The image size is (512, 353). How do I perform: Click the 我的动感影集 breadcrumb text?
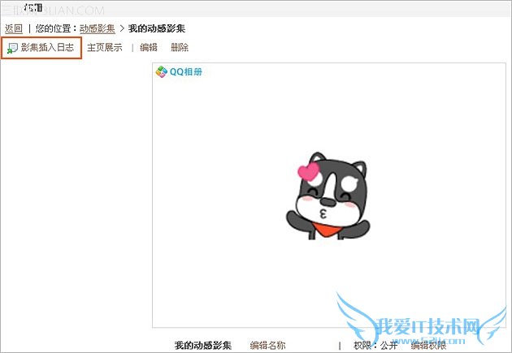[x=157, y=28]
